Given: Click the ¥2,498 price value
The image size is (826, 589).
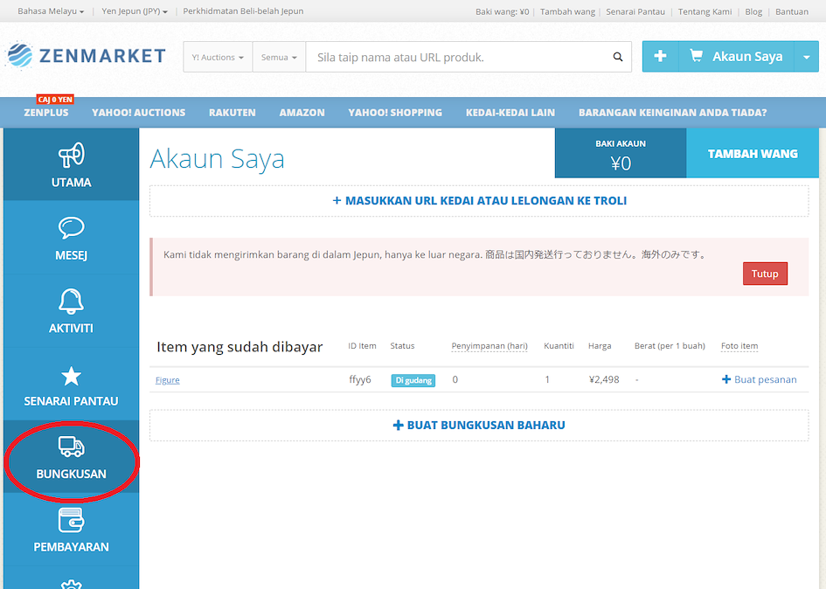Looking at the screenshot, I should 604,379.
